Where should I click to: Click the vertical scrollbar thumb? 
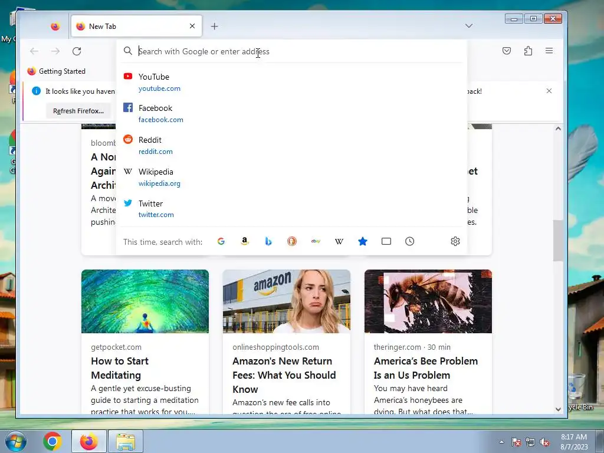point(558,241)
